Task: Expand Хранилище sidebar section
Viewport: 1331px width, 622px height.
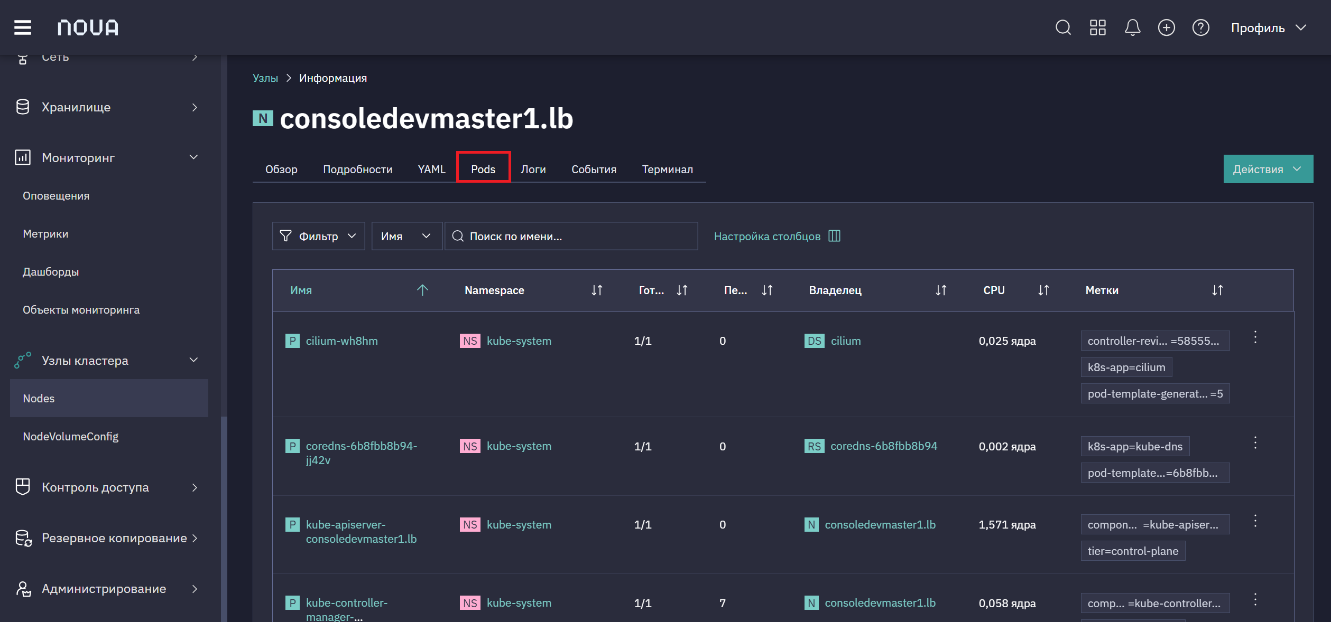Action: tap(109, 107)
